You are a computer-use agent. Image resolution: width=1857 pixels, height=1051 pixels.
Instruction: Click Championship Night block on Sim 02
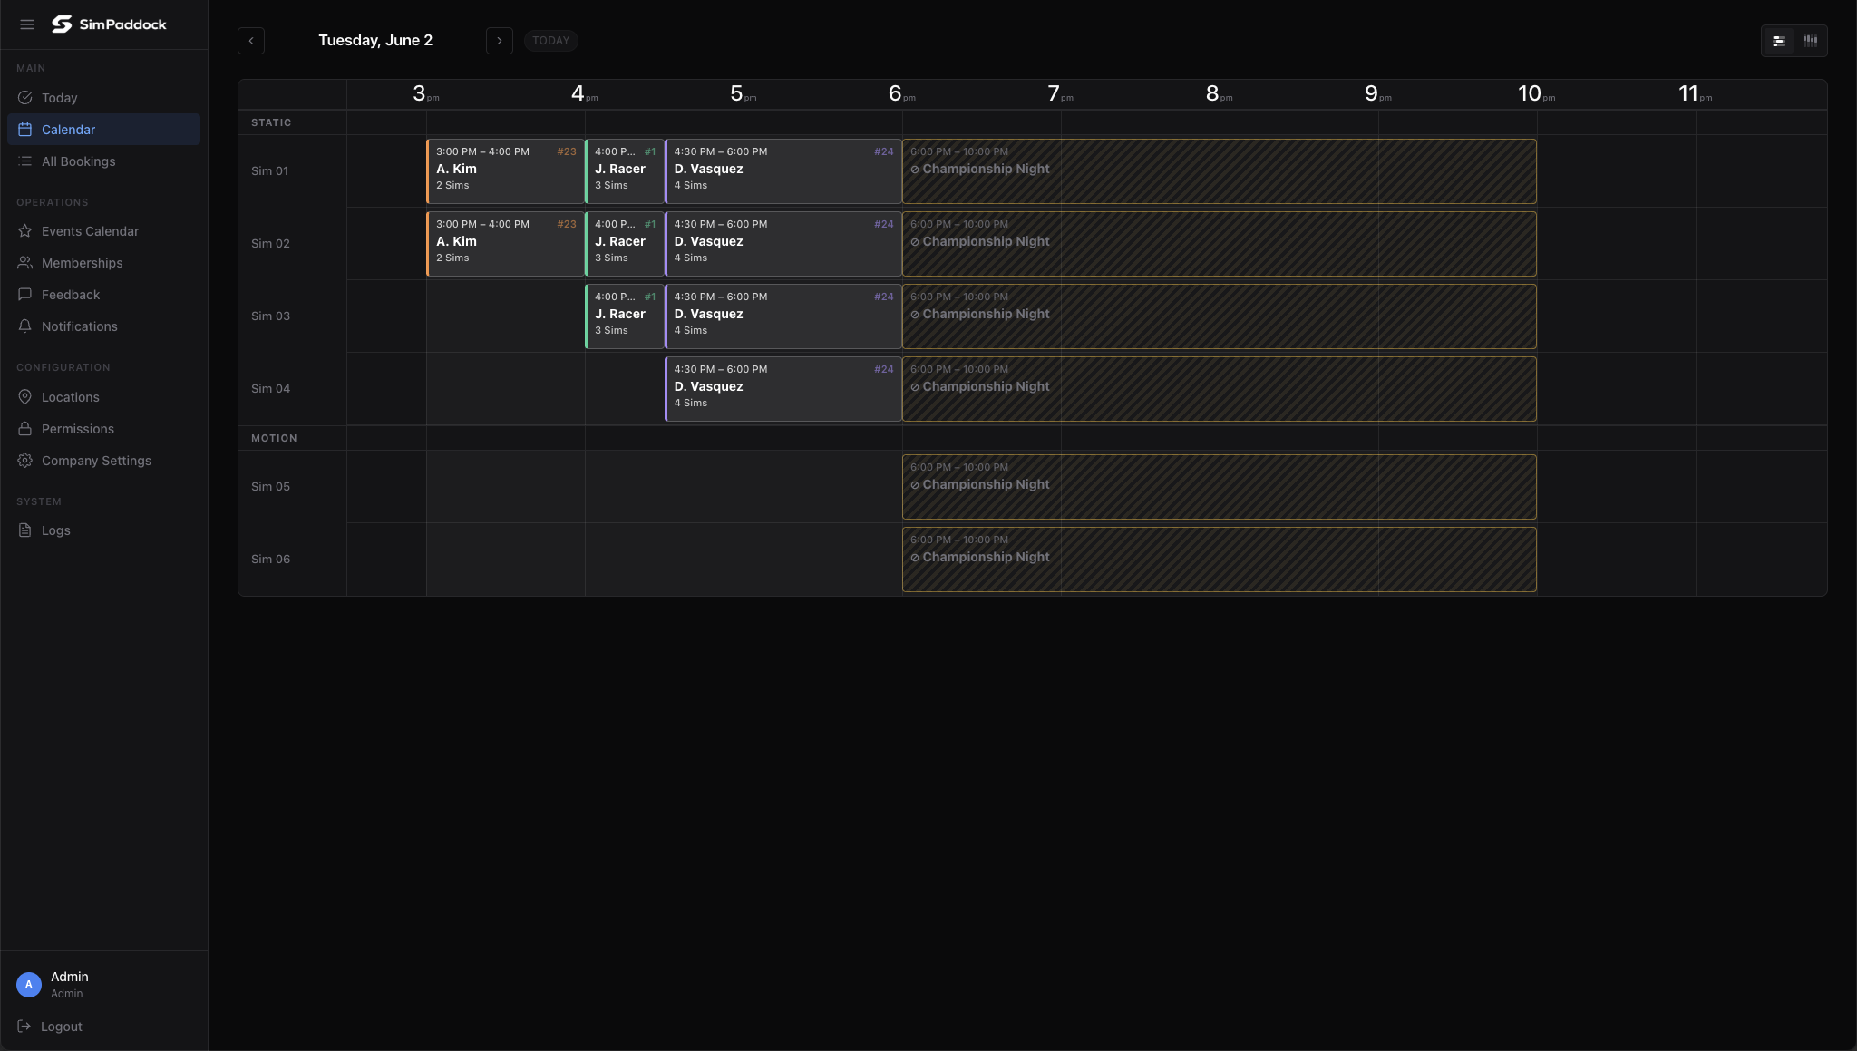[1220, 244]
